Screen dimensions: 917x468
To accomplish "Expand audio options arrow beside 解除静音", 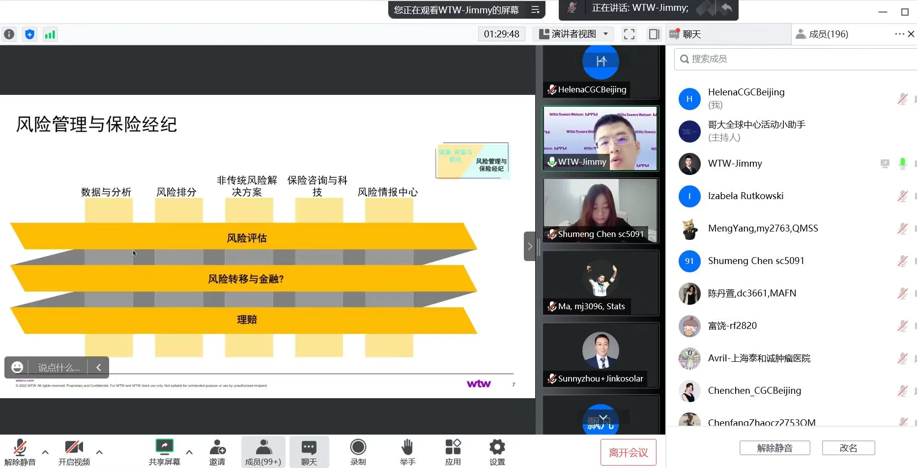I will (x=45, y=452).
